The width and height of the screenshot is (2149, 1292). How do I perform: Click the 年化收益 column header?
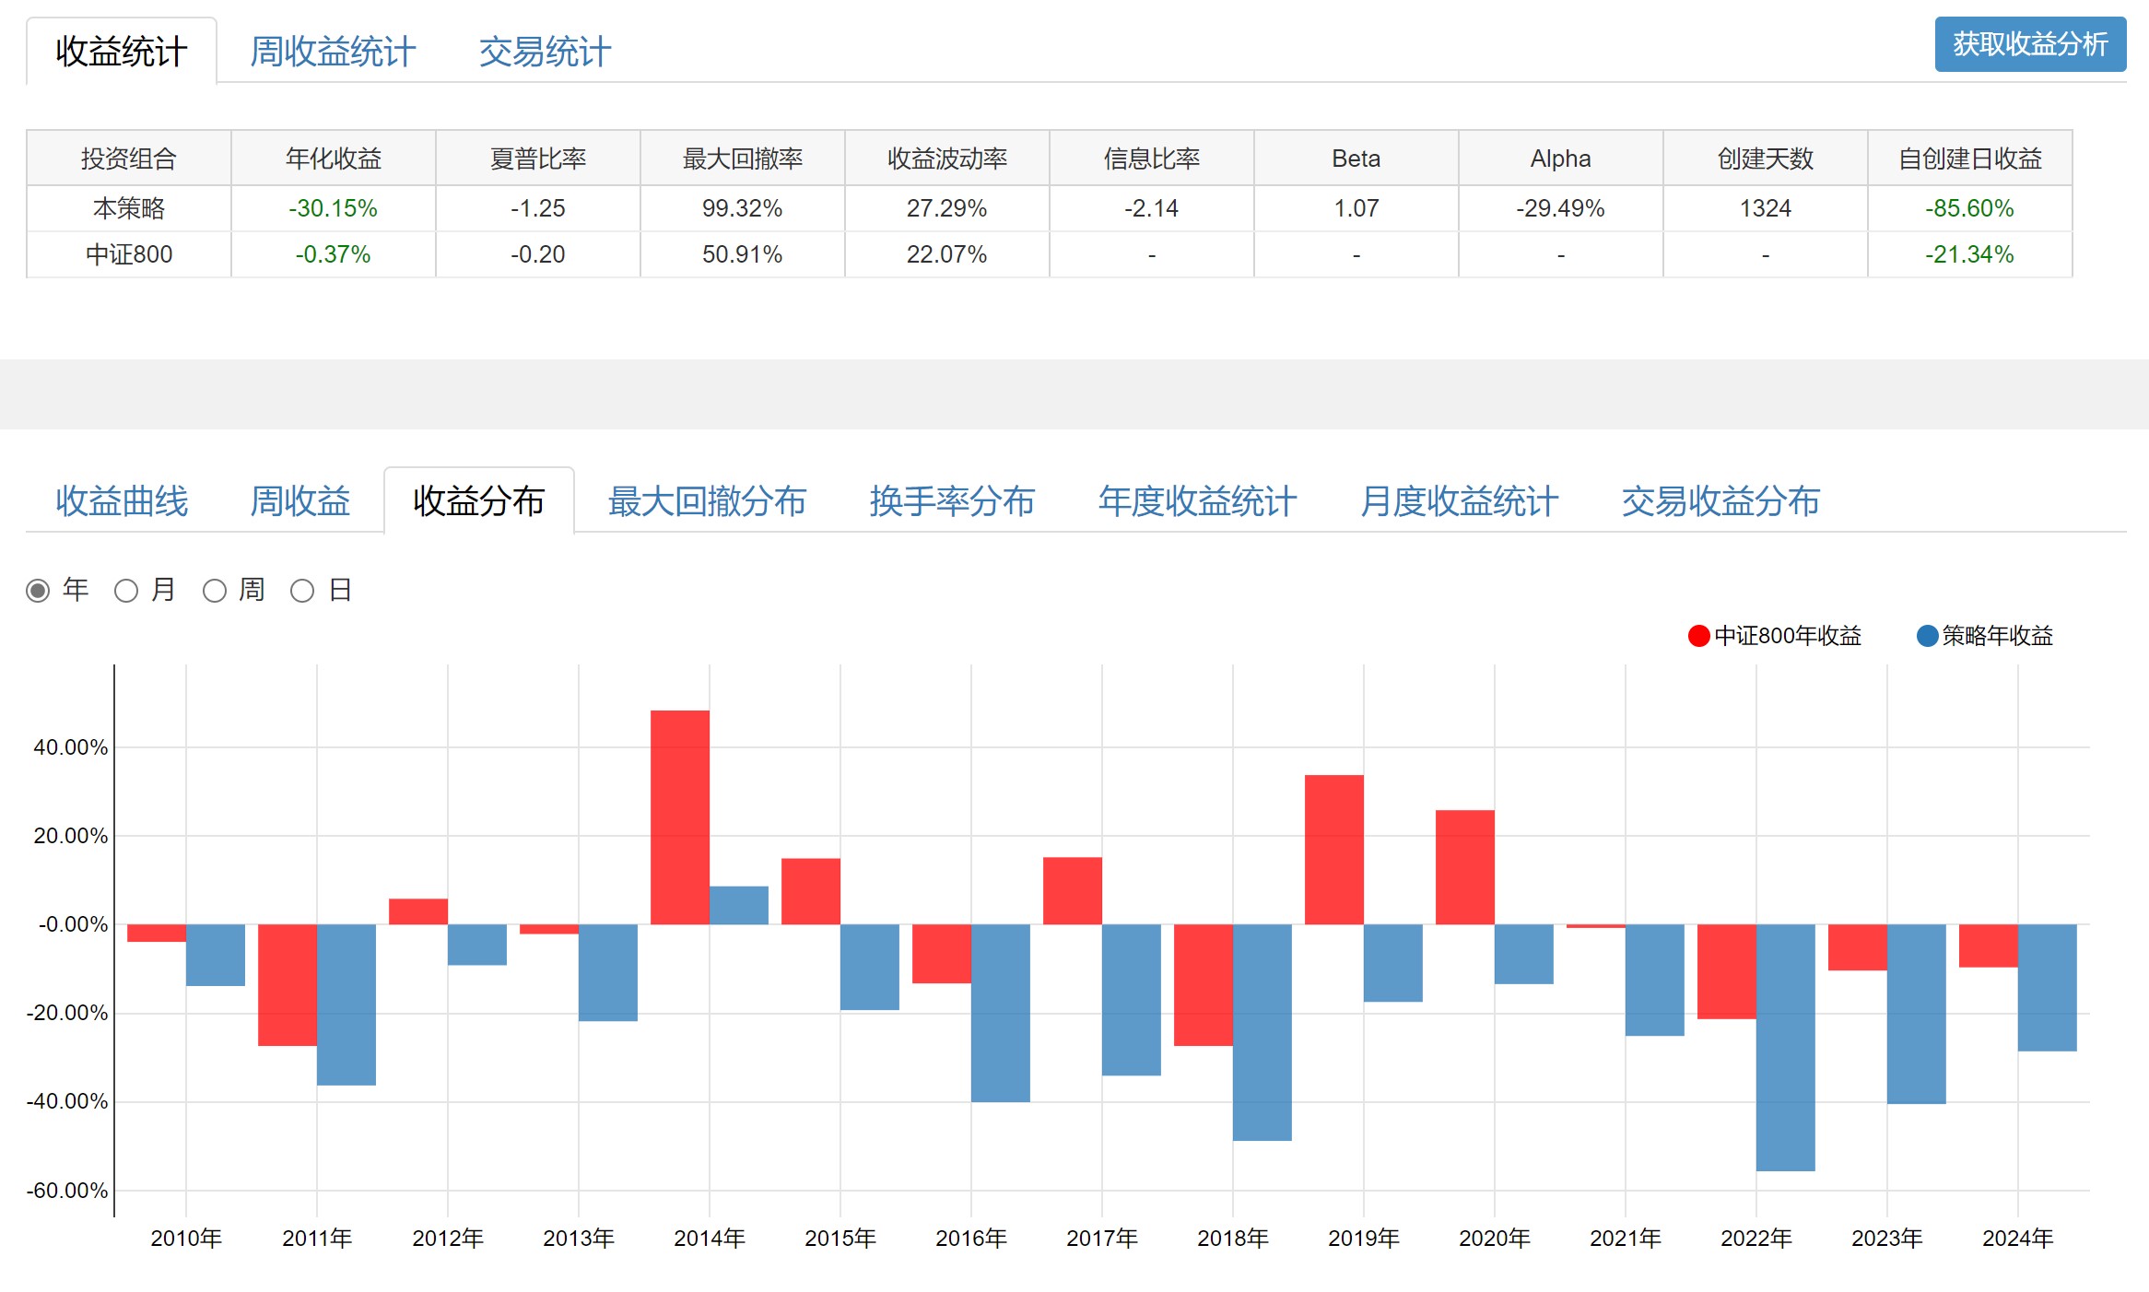[x=333, y=159]
